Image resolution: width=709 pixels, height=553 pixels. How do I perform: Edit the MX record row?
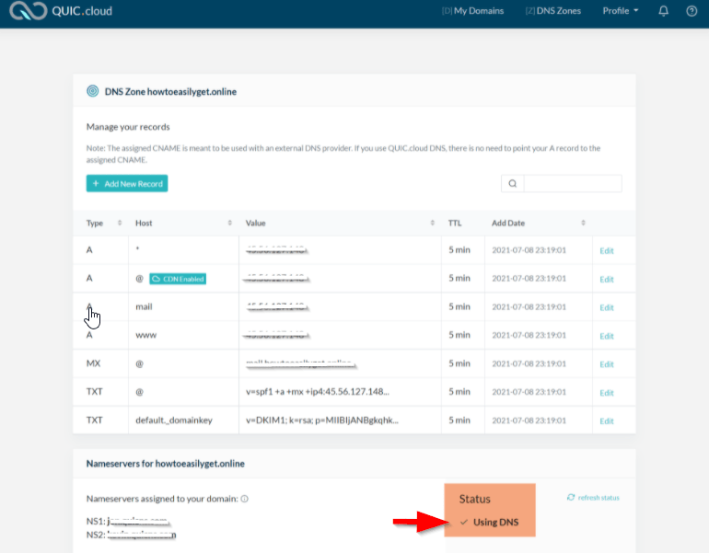pyautogui.click(x=606, y=364)
